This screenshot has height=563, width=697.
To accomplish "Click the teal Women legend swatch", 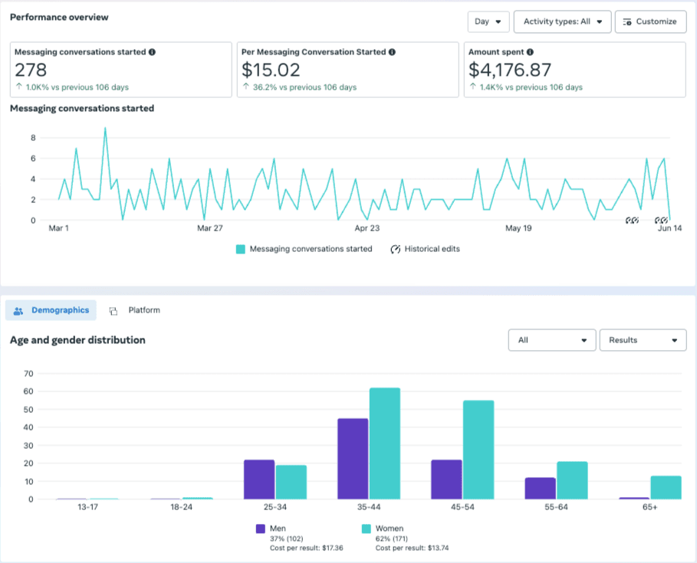I will click(x=367, y=529).
